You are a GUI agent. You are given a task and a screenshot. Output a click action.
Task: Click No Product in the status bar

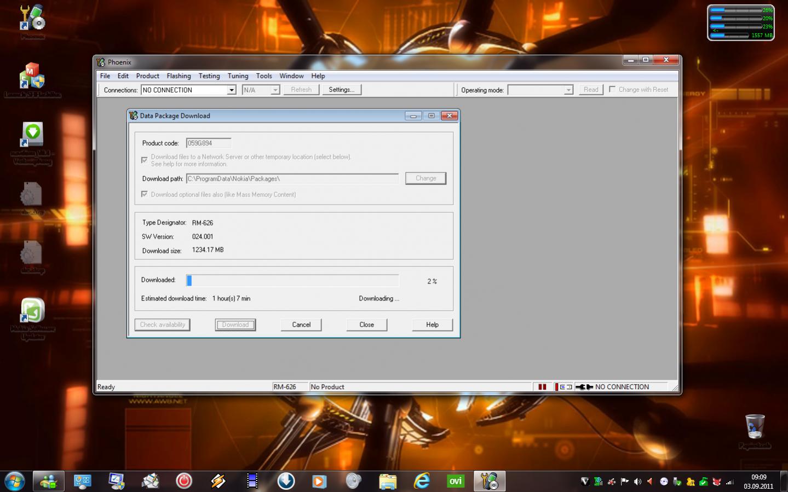(x=327, y=387)
